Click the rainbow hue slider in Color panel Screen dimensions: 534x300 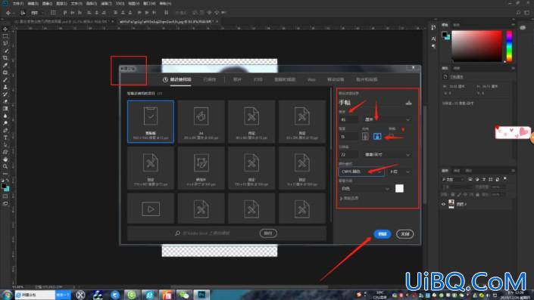[x=509, y=46]
